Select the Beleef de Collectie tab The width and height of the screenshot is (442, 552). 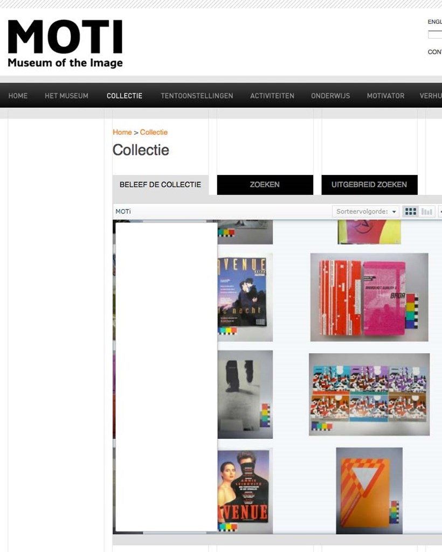pyautogui.click(x=161, y=185)
